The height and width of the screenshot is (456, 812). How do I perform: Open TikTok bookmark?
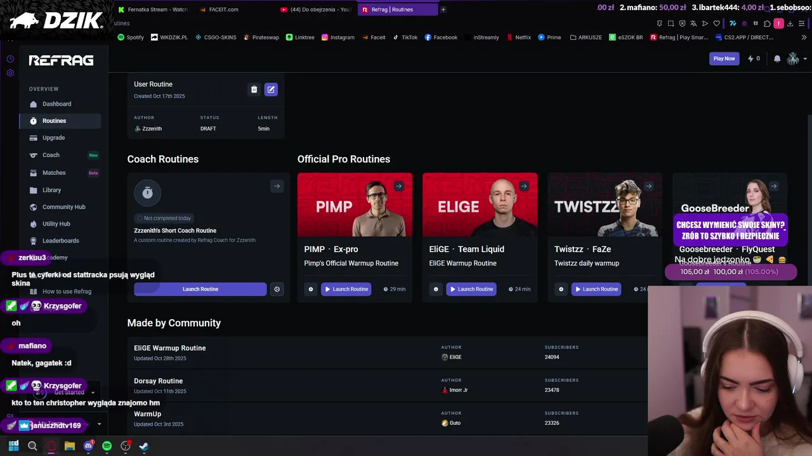pos(405,37)
